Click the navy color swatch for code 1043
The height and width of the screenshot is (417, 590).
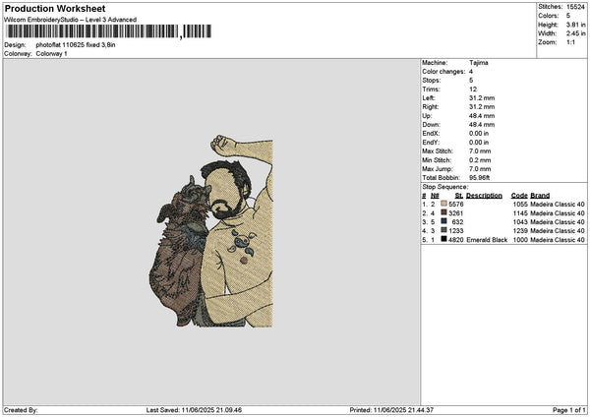tap(444, 221)
